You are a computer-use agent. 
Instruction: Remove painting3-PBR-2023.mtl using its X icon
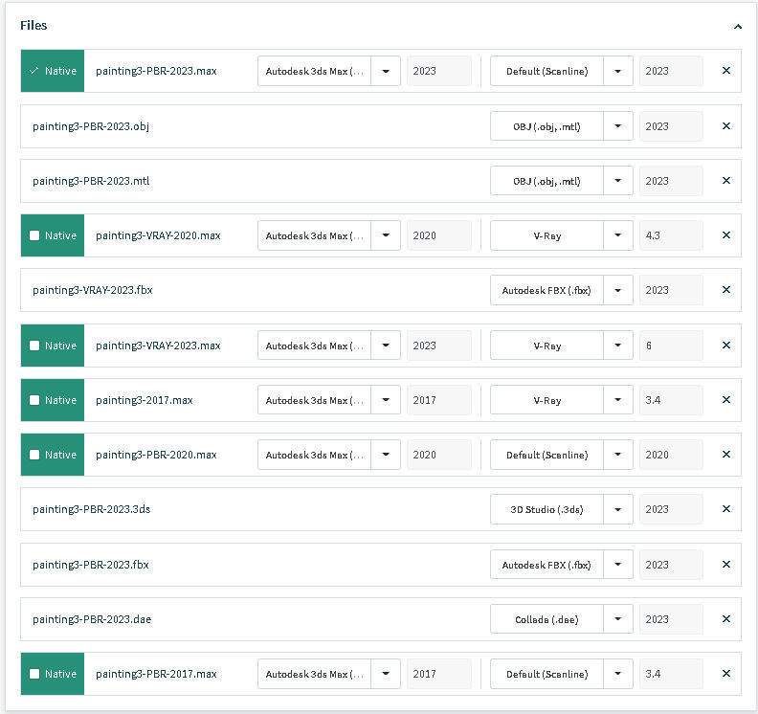coord(725,181)
